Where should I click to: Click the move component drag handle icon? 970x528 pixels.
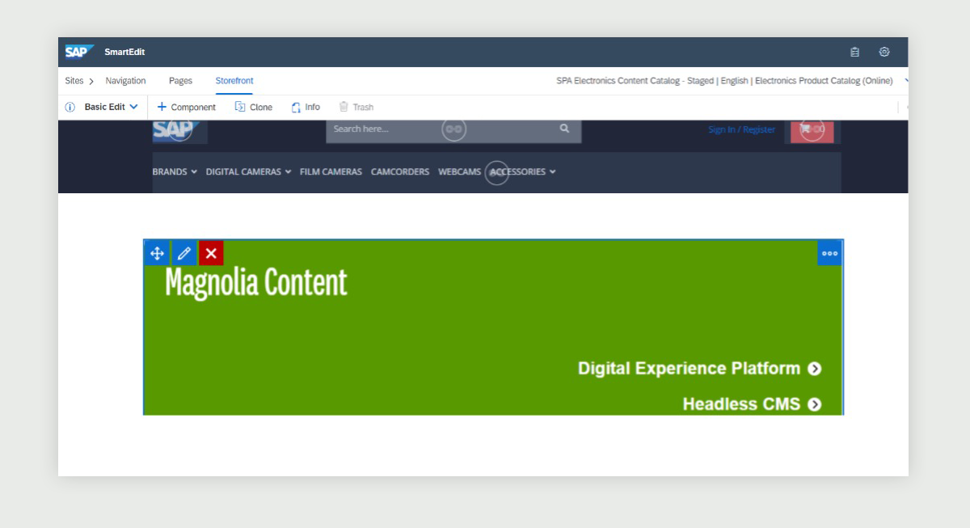point(157,253)
